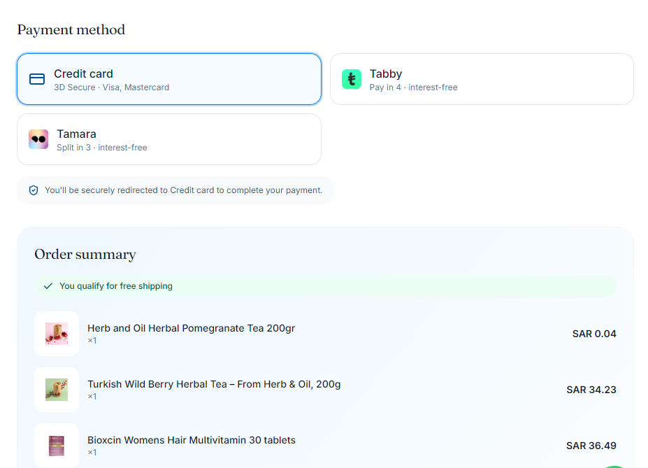
Task: Choose Tabby pay in 4 option
Action: point(482,79)
